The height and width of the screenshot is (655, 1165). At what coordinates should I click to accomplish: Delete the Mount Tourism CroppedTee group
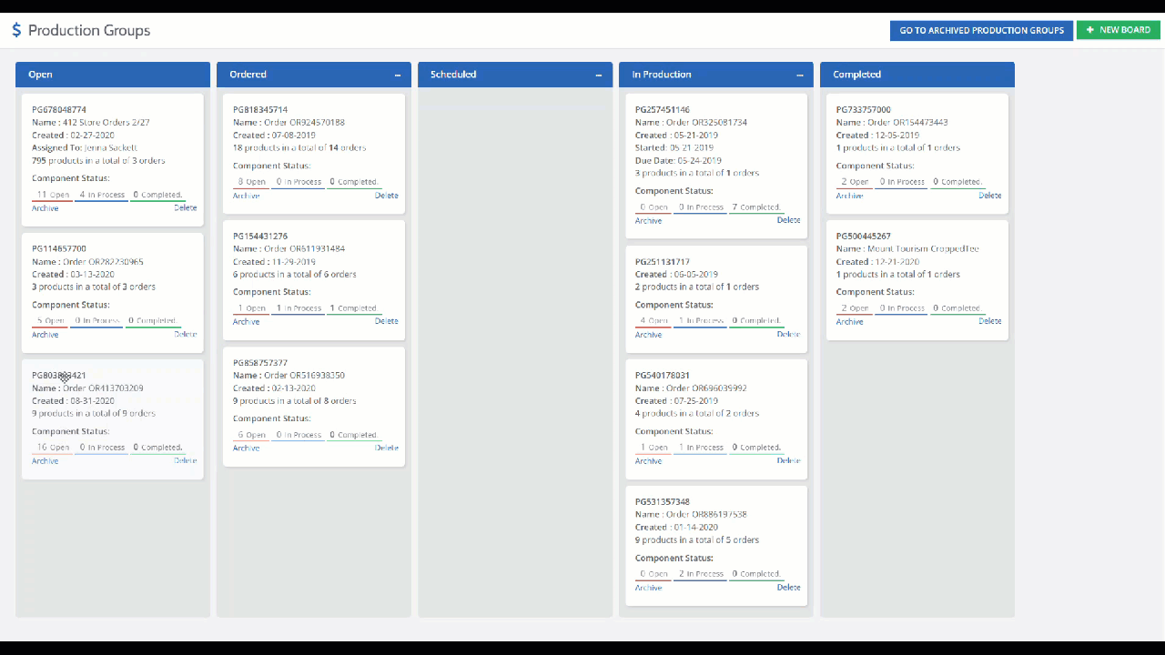[989, 321]
